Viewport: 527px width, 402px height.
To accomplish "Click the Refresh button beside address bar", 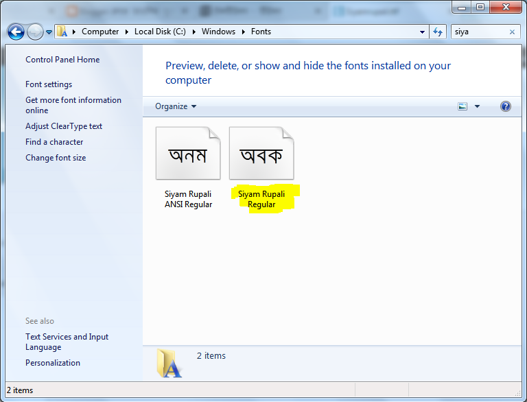I will click(438, 32).
